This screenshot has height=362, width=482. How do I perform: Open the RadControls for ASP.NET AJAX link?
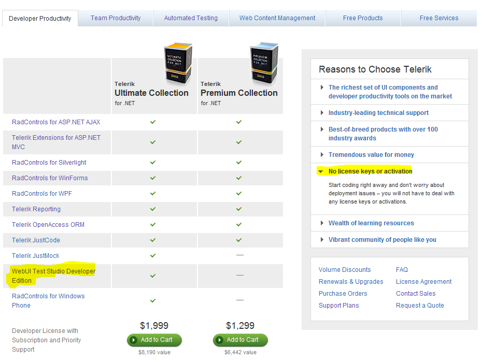click(56, 122)
